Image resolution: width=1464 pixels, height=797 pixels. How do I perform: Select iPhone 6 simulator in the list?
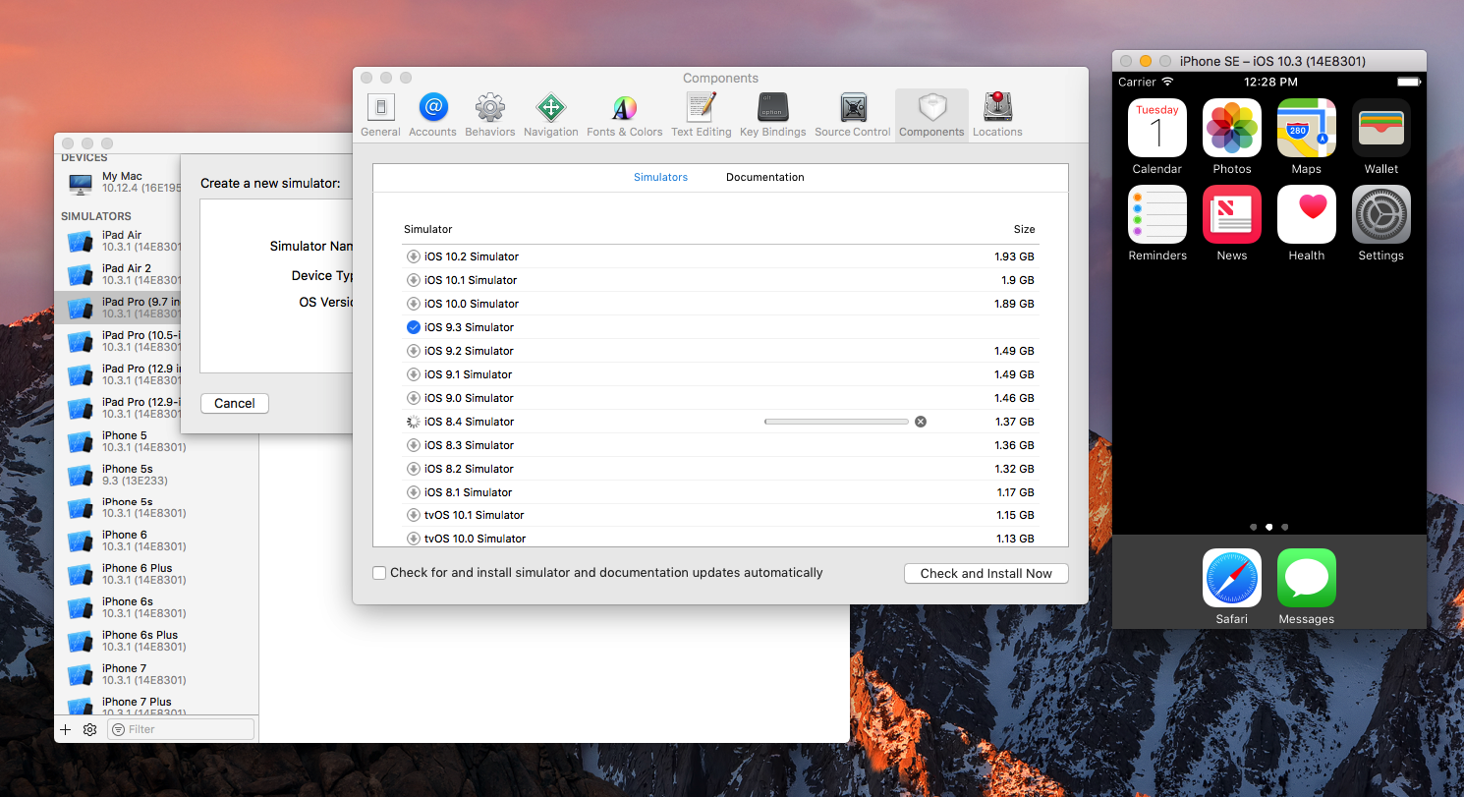pyautogui.click(x=156, y=541)
